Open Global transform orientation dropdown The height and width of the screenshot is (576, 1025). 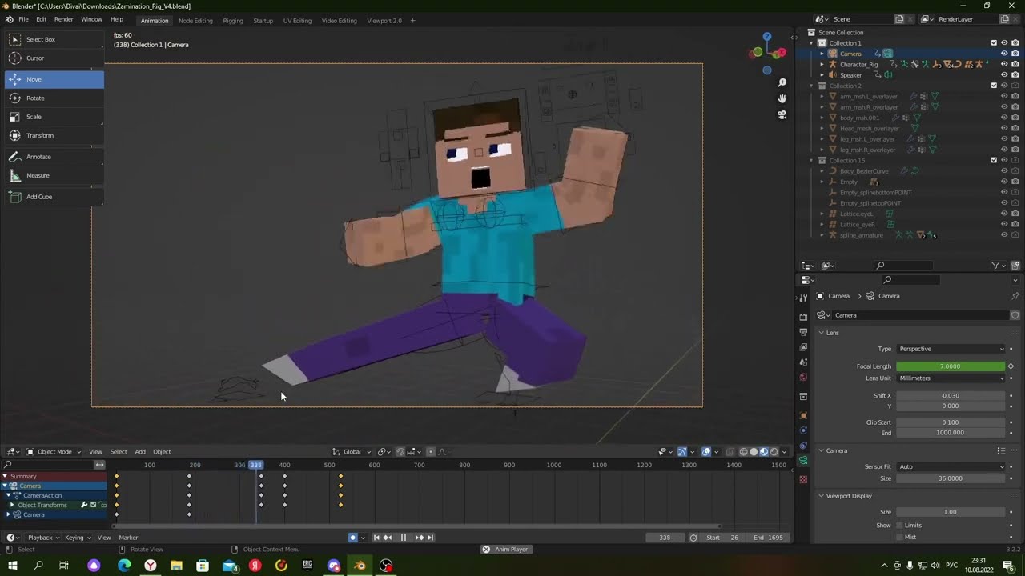point(352,452)
